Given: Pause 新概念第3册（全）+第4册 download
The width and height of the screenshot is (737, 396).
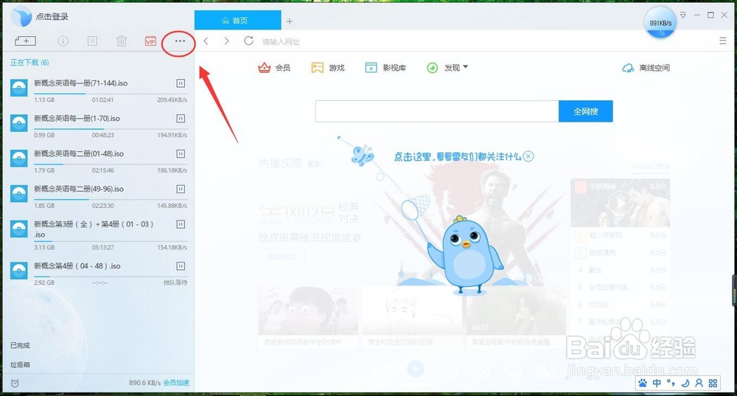Looking at the screenshot, I should (x=181, y=224).
